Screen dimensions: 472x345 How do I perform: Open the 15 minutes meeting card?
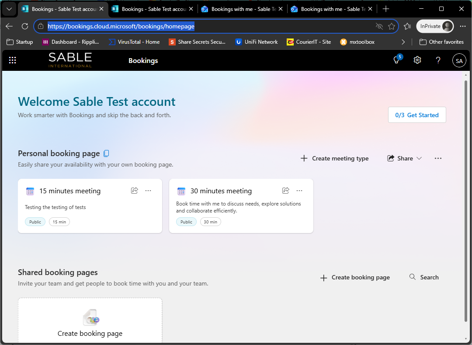point(90,206)
